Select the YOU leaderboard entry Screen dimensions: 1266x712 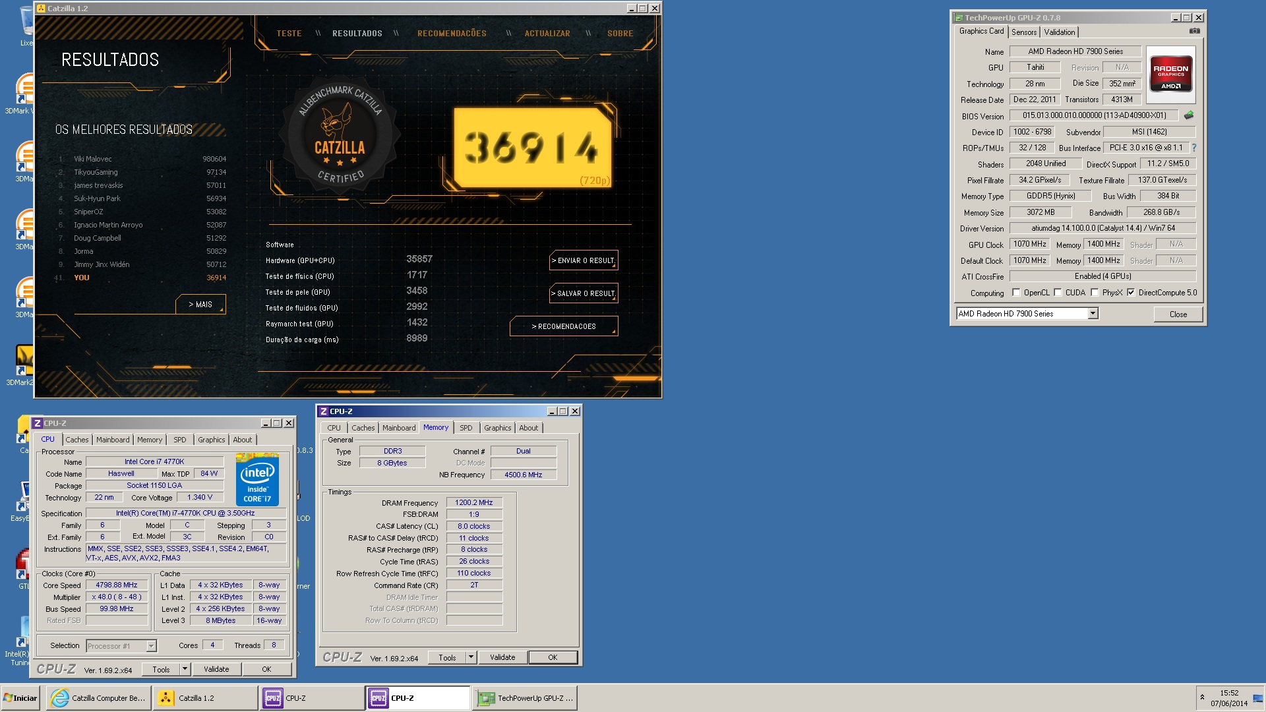click(x=141, y=278)
